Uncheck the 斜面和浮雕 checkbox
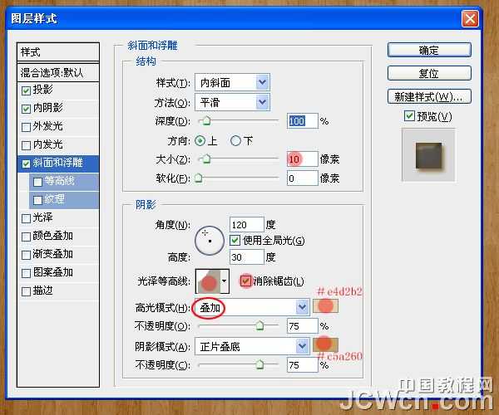 (26, 164)
